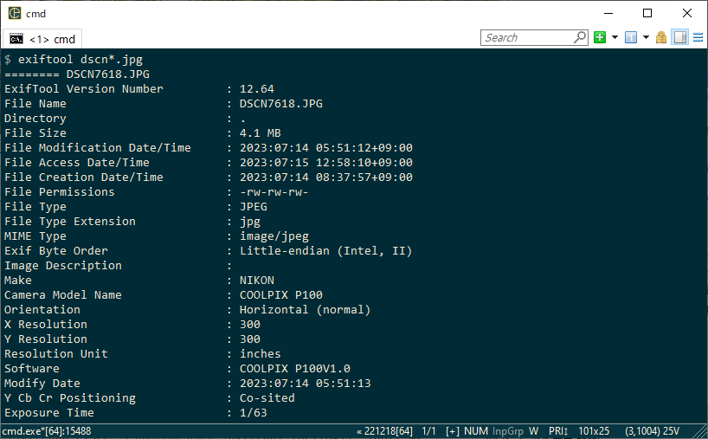Click 'Horizontal (normal)' orientation value
The height and width of the screenshot is (439, 708).
[305, 310]
